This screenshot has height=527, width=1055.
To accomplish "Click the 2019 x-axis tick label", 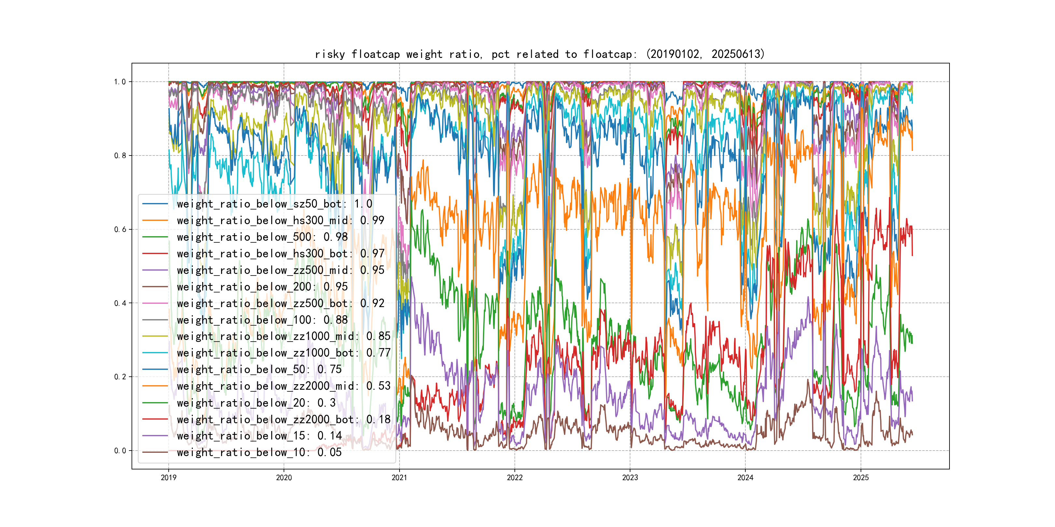I will click(x=168, y=478).
